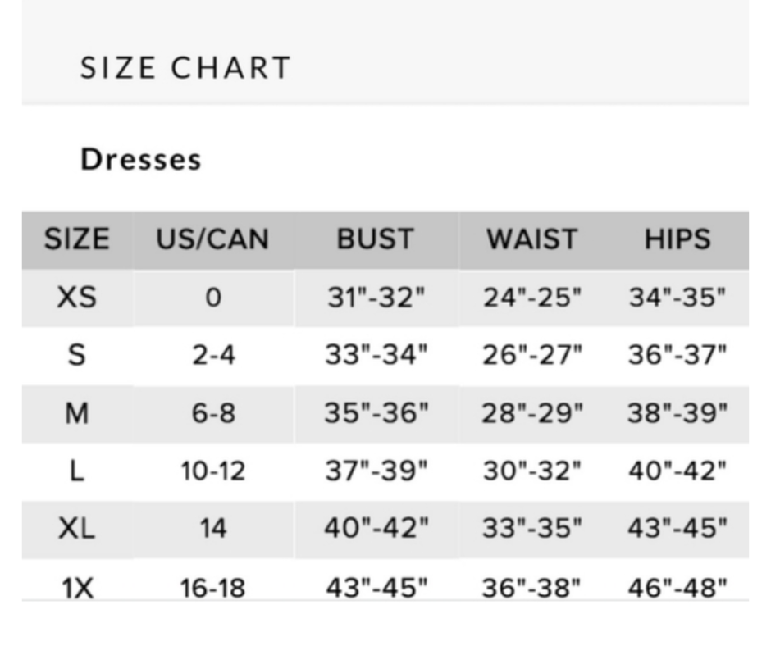Select the US/CAN 10-12 cell

click(212, 471)
